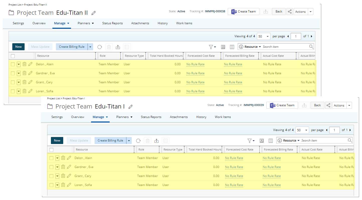
Task: Edit Edu-Titan I project name pencil icon
Action: (x=130, y=107)
